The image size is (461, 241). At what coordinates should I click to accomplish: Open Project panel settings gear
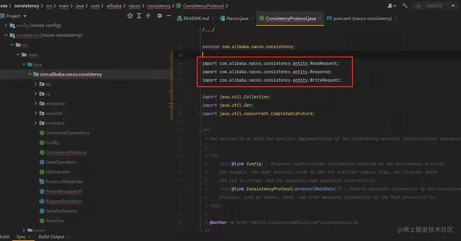click(160, 16)
